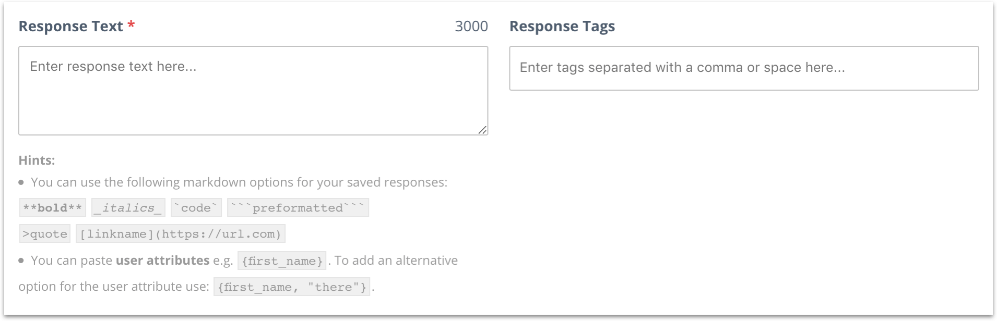Click the ```preformatted``` markdown hint

[298, 207]
